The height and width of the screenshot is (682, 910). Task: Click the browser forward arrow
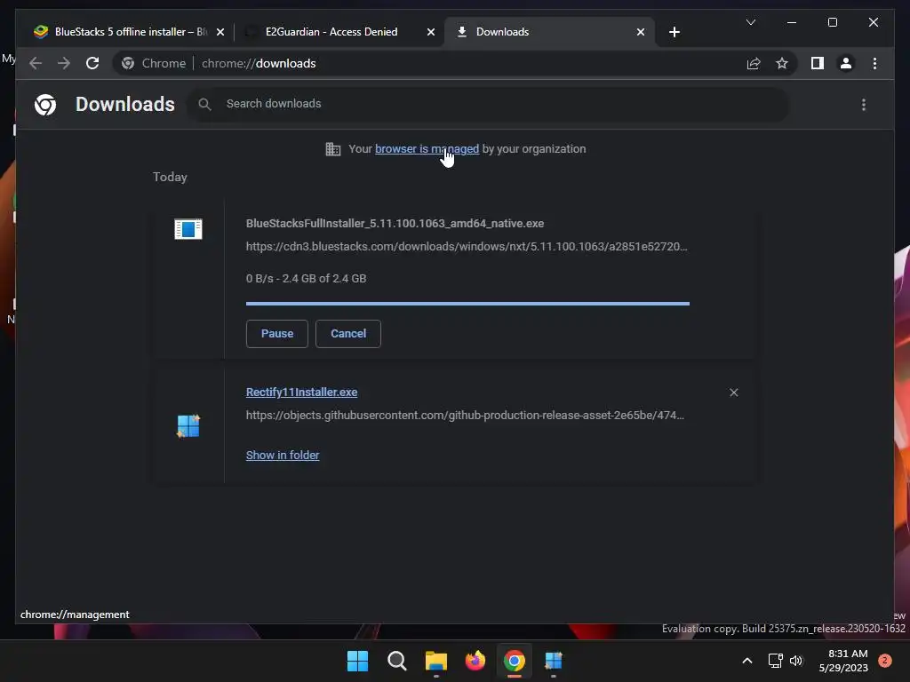[64, 63]
